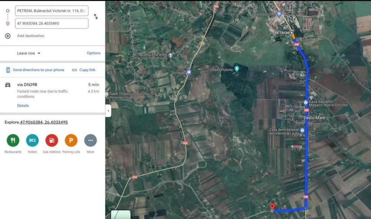
Task: Click Add destination text
Action: click(x=31, y=36)
